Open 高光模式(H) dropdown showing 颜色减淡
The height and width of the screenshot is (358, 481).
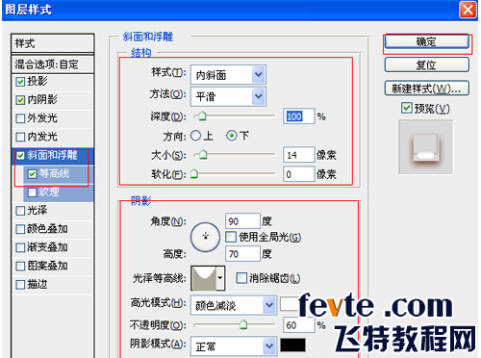234,305
